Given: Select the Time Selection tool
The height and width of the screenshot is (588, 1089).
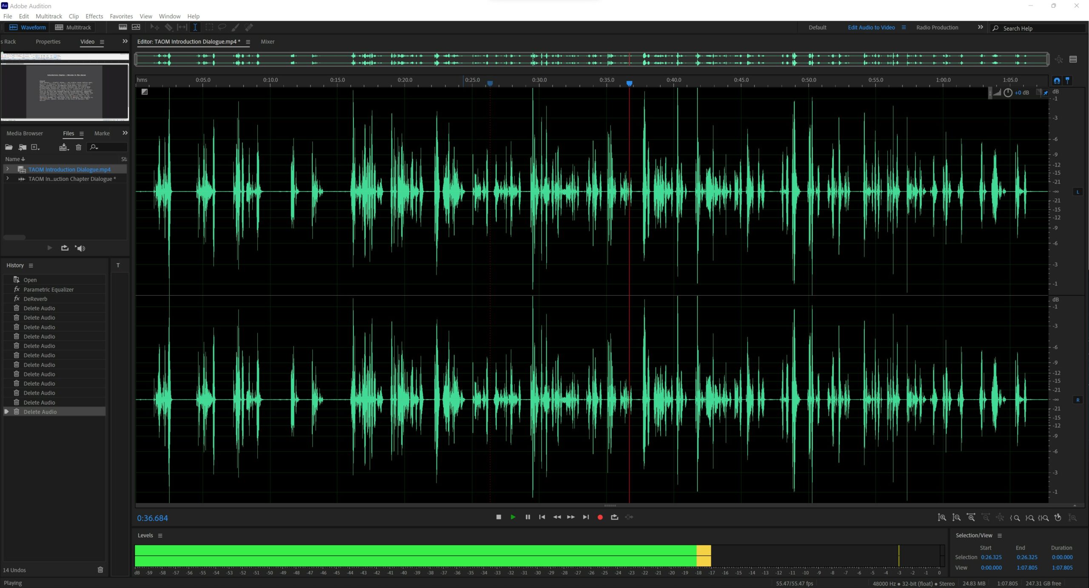Looking at the screenshot, I should (195, 27).
